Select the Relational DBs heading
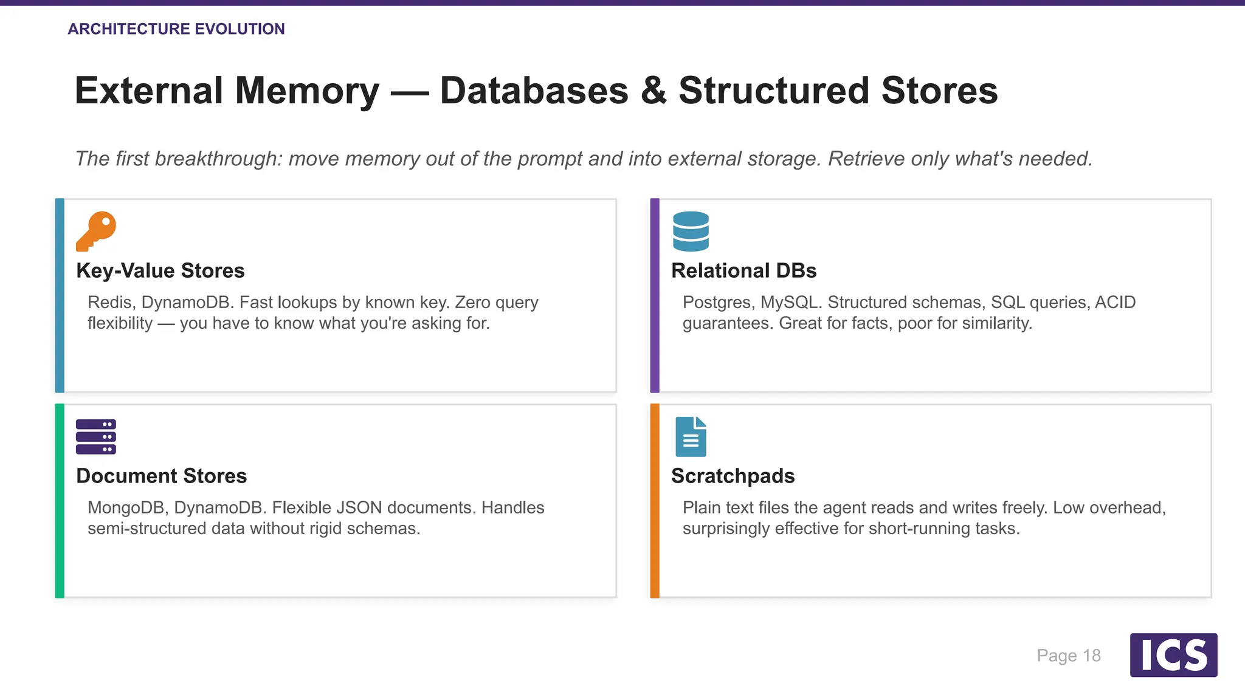This screenshot has width=1245, height=700. click(743, 270)
